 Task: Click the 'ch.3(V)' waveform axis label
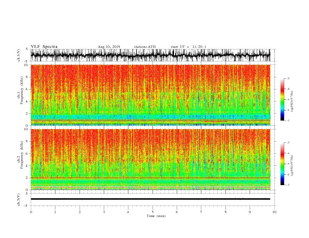click(x=19, y=199)
